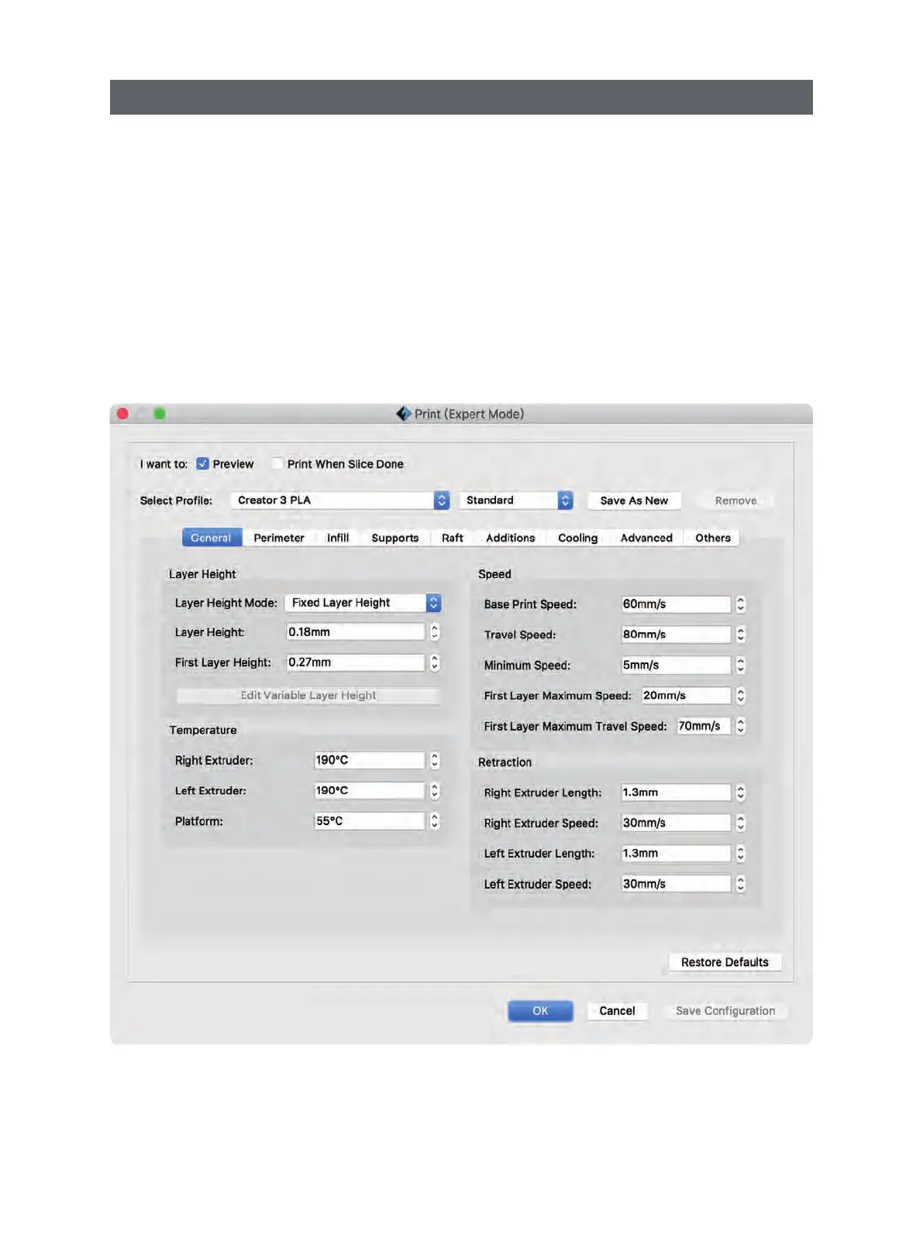Adjust First Layer Maximum Speed stepper
Image resolution: width=923 pixels, height=1252 pixels.
click(741, 696)
